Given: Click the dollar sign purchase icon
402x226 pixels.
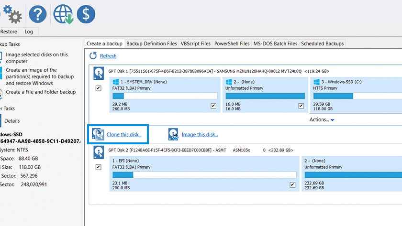Looking at the screenshot, I should point(86,15).
